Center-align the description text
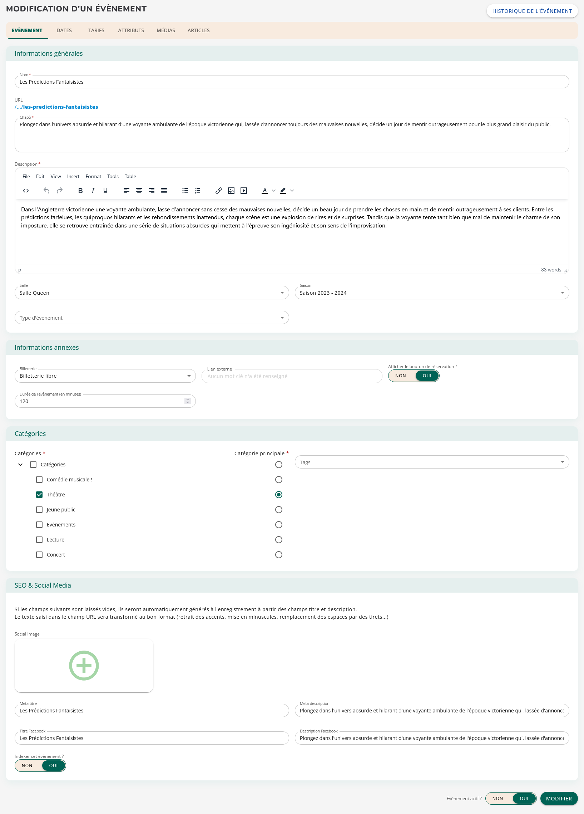 [x=139, y=191]
